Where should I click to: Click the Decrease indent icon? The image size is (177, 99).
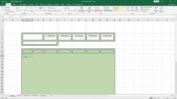pyautogui.click(x=43, y=11)
